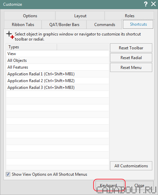Click the select object crosshair icon
The height and width of the screenshot is (195, 158).
click(10, 35)
